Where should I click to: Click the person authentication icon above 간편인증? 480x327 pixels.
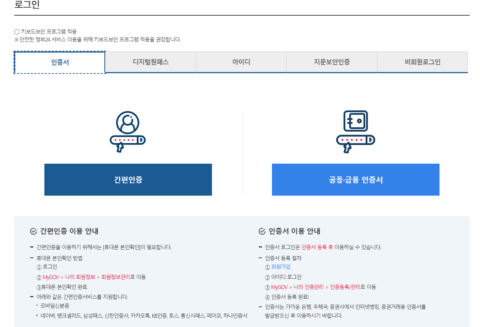(128, 131)
